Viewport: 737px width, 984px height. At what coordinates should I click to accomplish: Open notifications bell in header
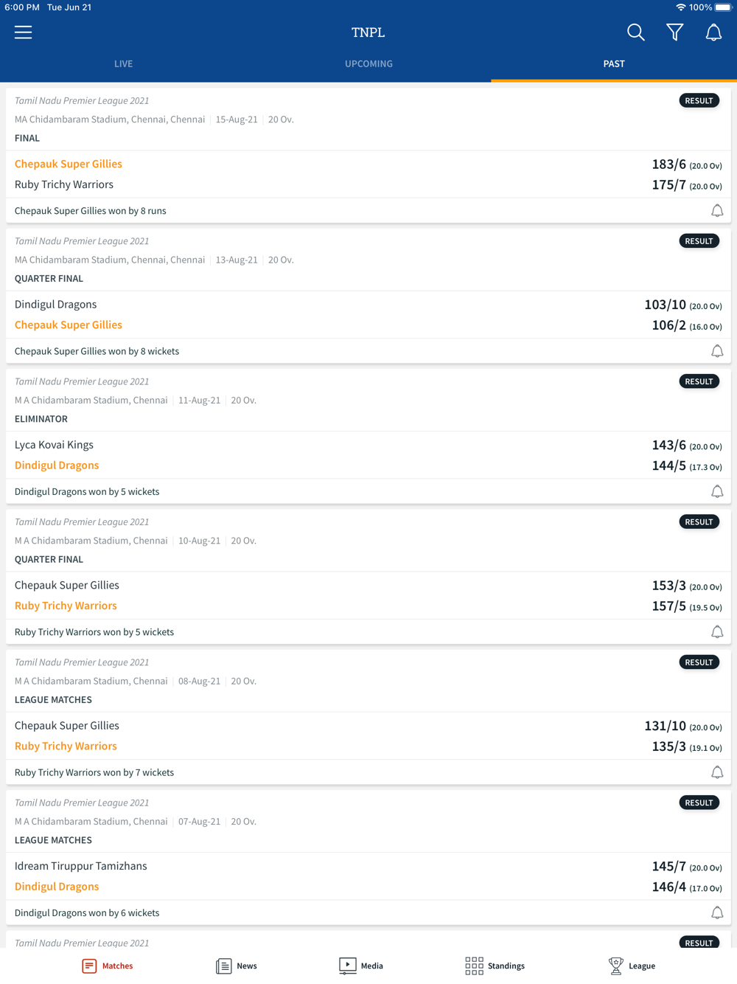[713, 32]
